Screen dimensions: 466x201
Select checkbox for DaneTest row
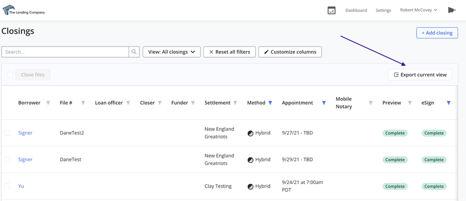point(7,159)
